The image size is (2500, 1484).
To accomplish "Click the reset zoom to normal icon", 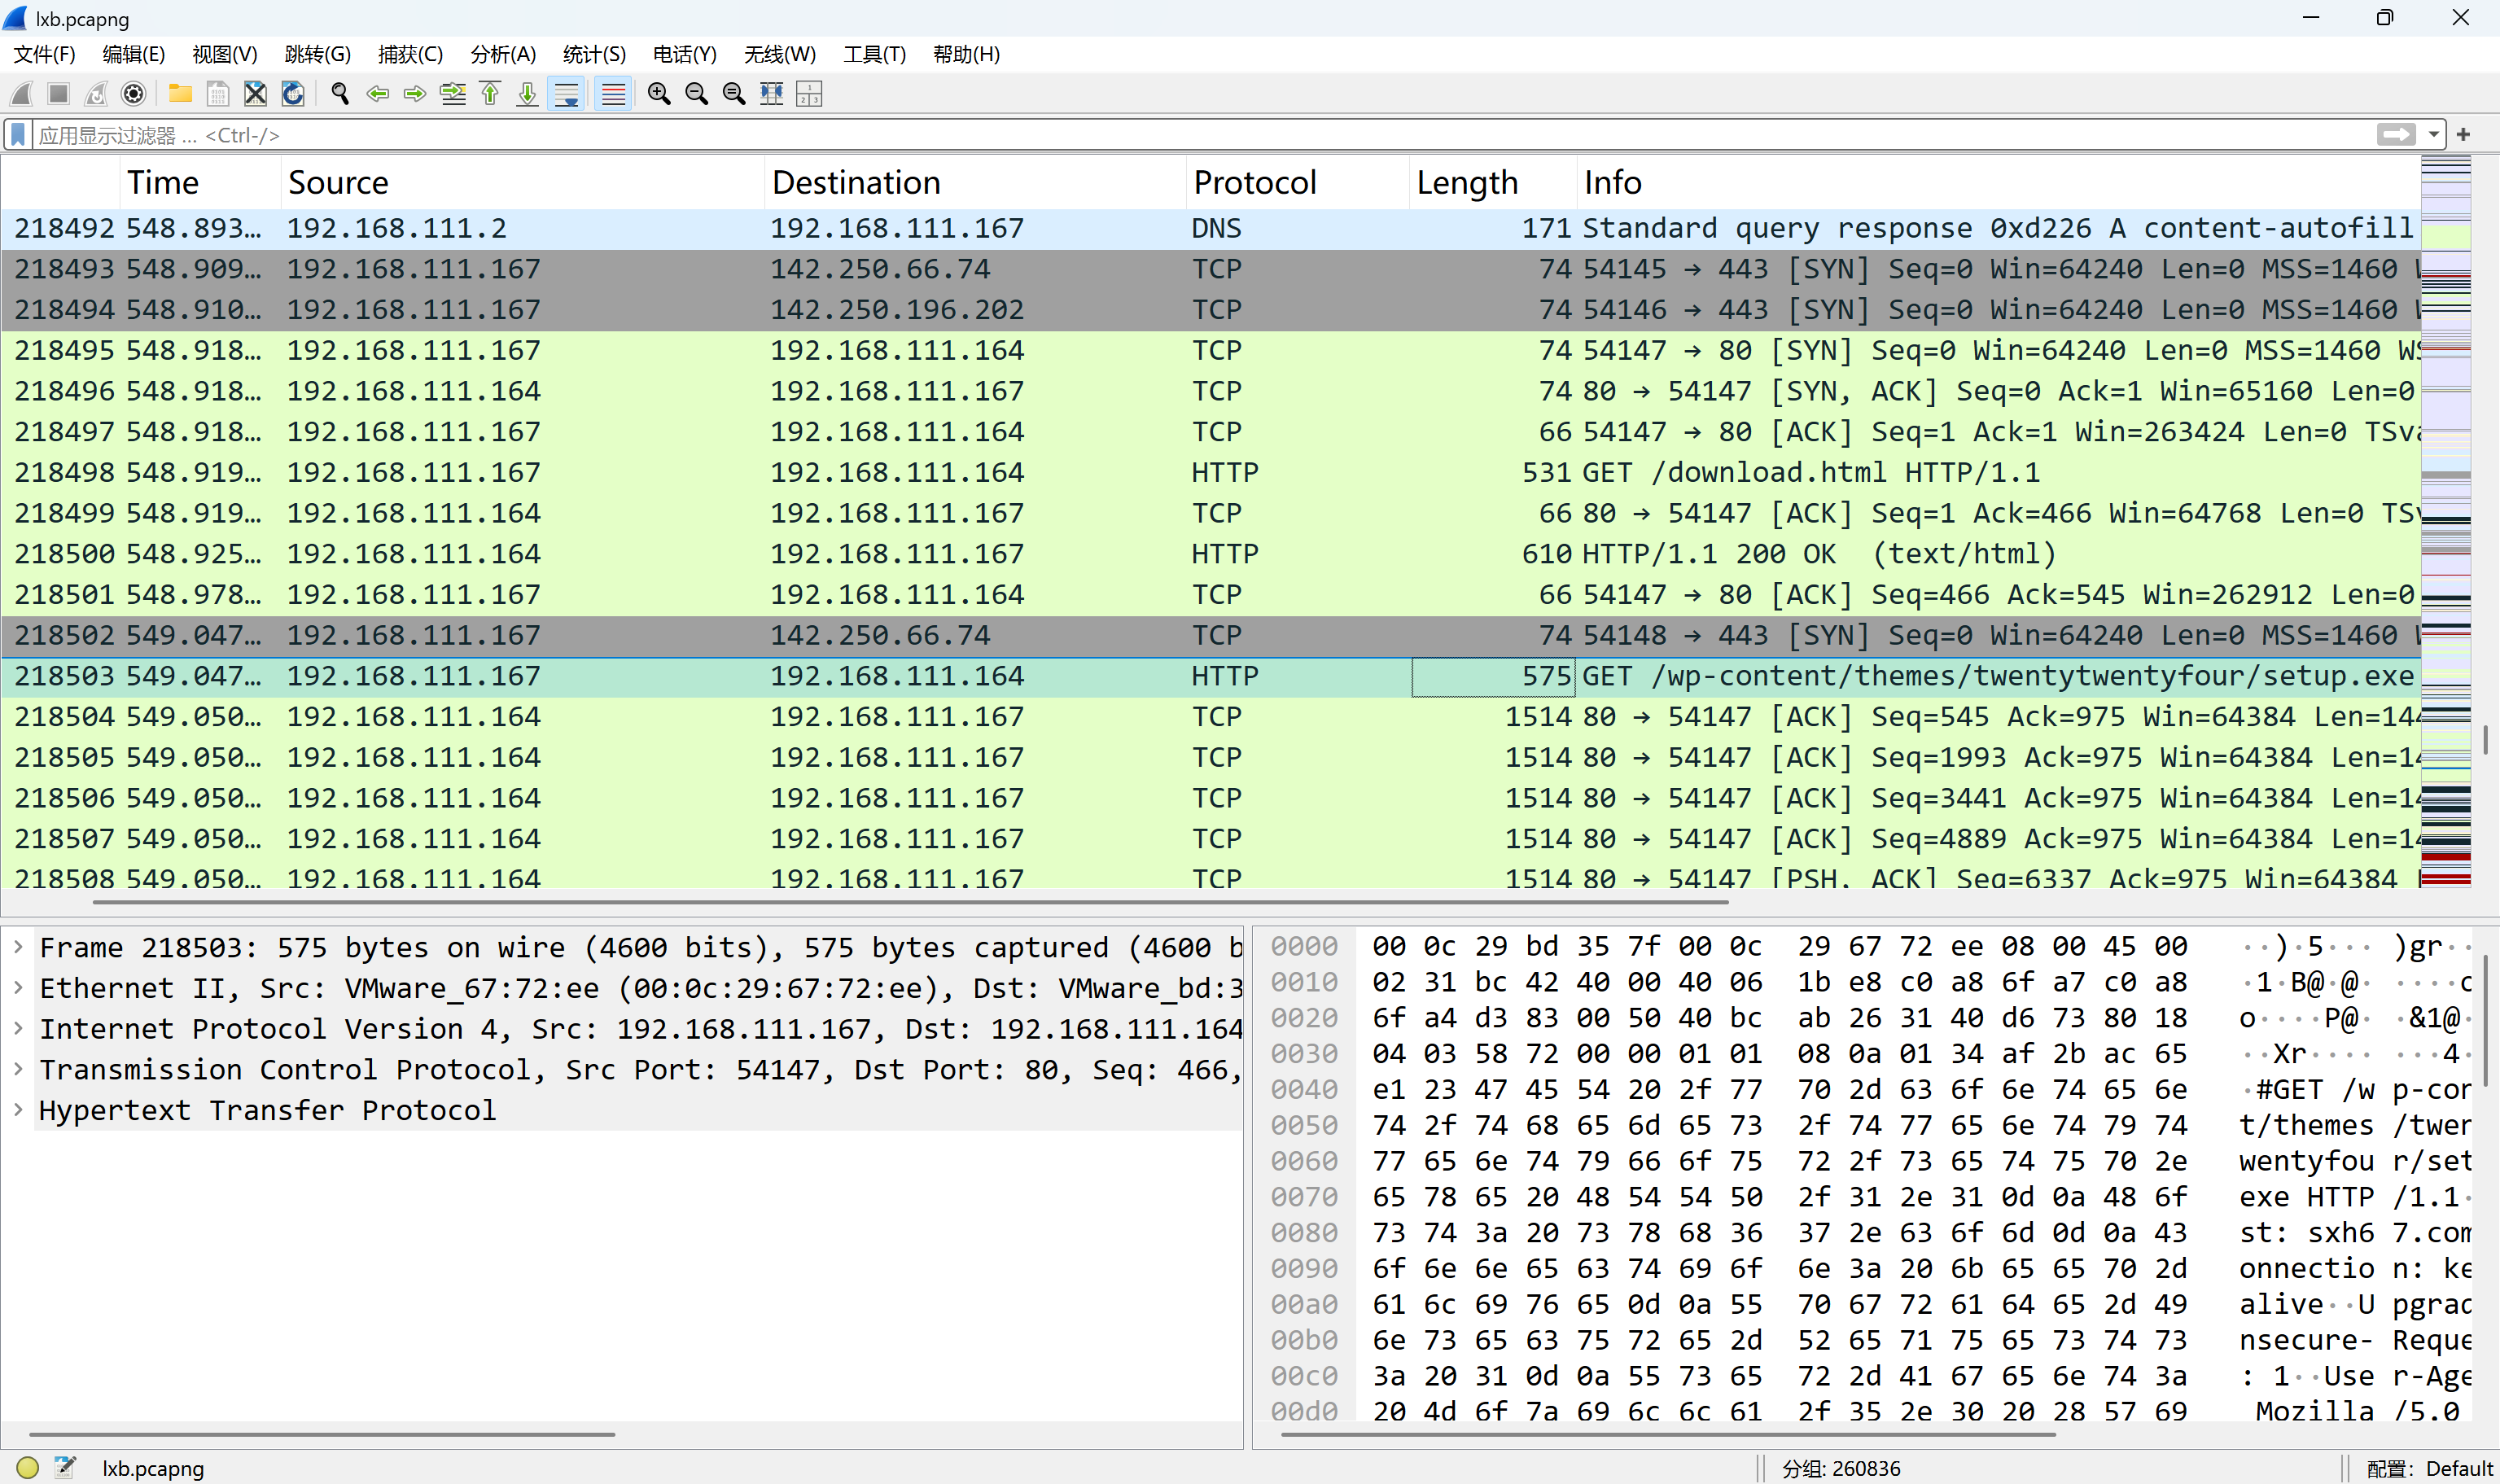I will pyautogui.click(x=734, y=94).
